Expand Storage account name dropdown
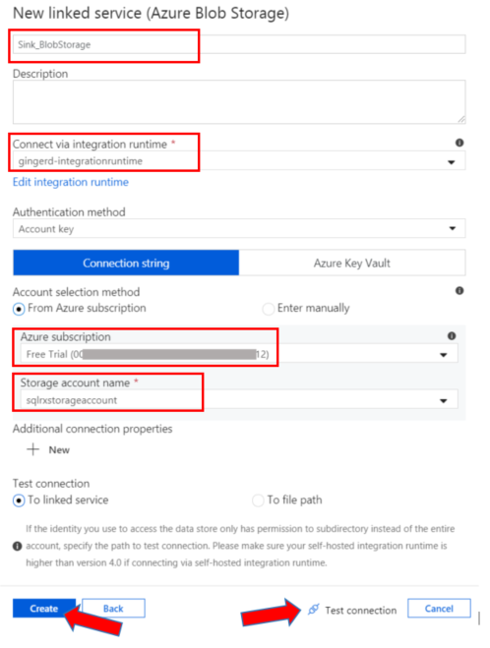490x648 pixels. pyautogui.click(x=239, y=399)
